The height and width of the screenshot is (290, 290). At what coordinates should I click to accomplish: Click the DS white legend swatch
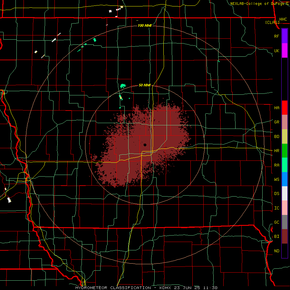pos(285,193)
